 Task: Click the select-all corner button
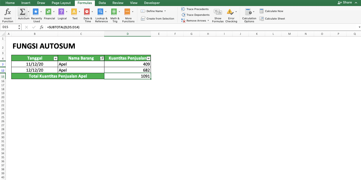[3, 34]
